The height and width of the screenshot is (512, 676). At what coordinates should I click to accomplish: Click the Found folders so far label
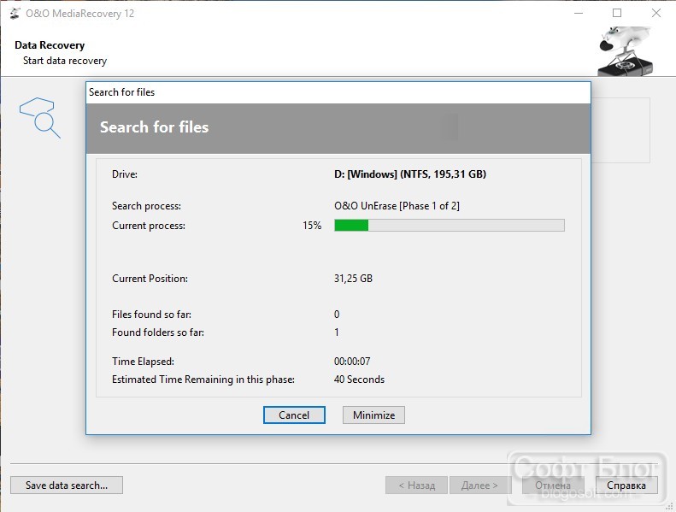[x=158, y=333]
